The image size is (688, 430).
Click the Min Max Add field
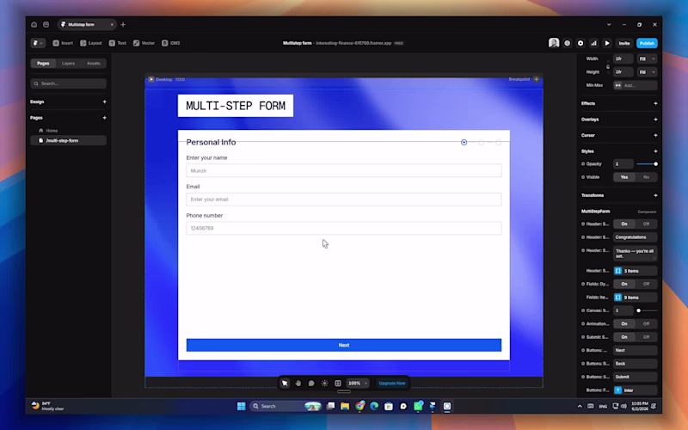point(635,85)
